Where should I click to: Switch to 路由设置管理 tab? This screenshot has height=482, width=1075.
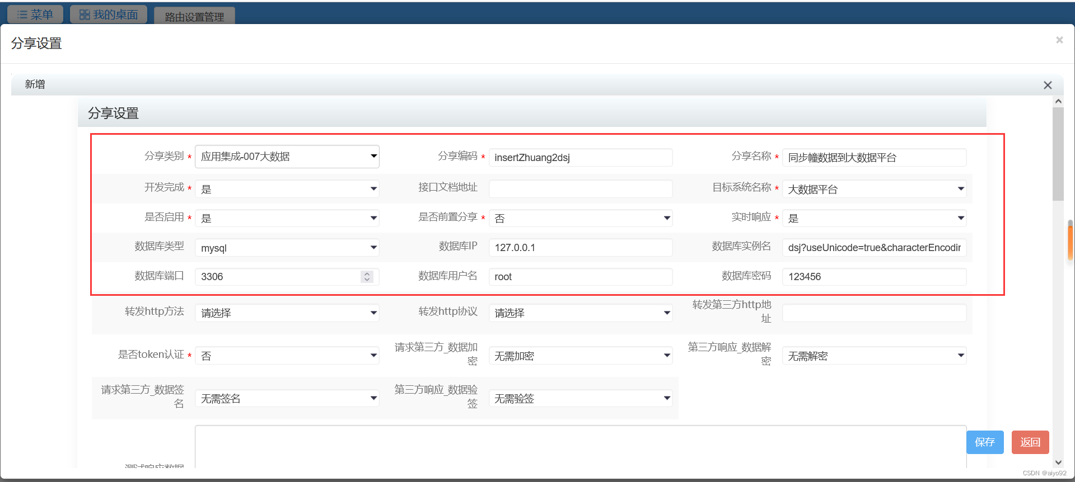click(x=194, y=16)
